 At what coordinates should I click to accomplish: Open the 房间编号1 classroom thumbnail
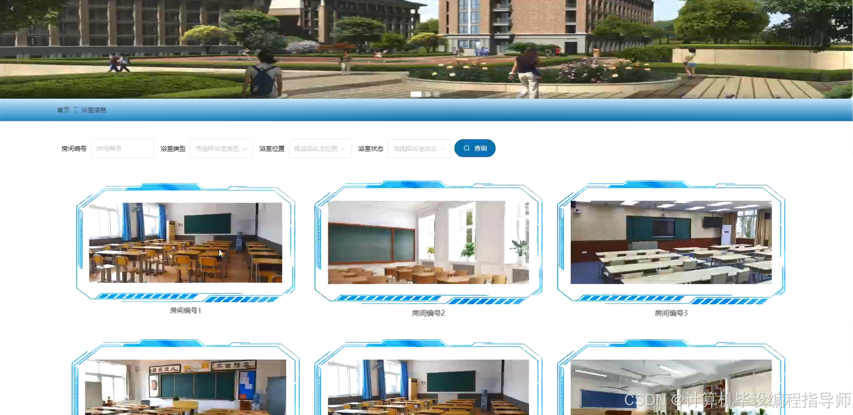pyautogui.click(x=185, y=242)
